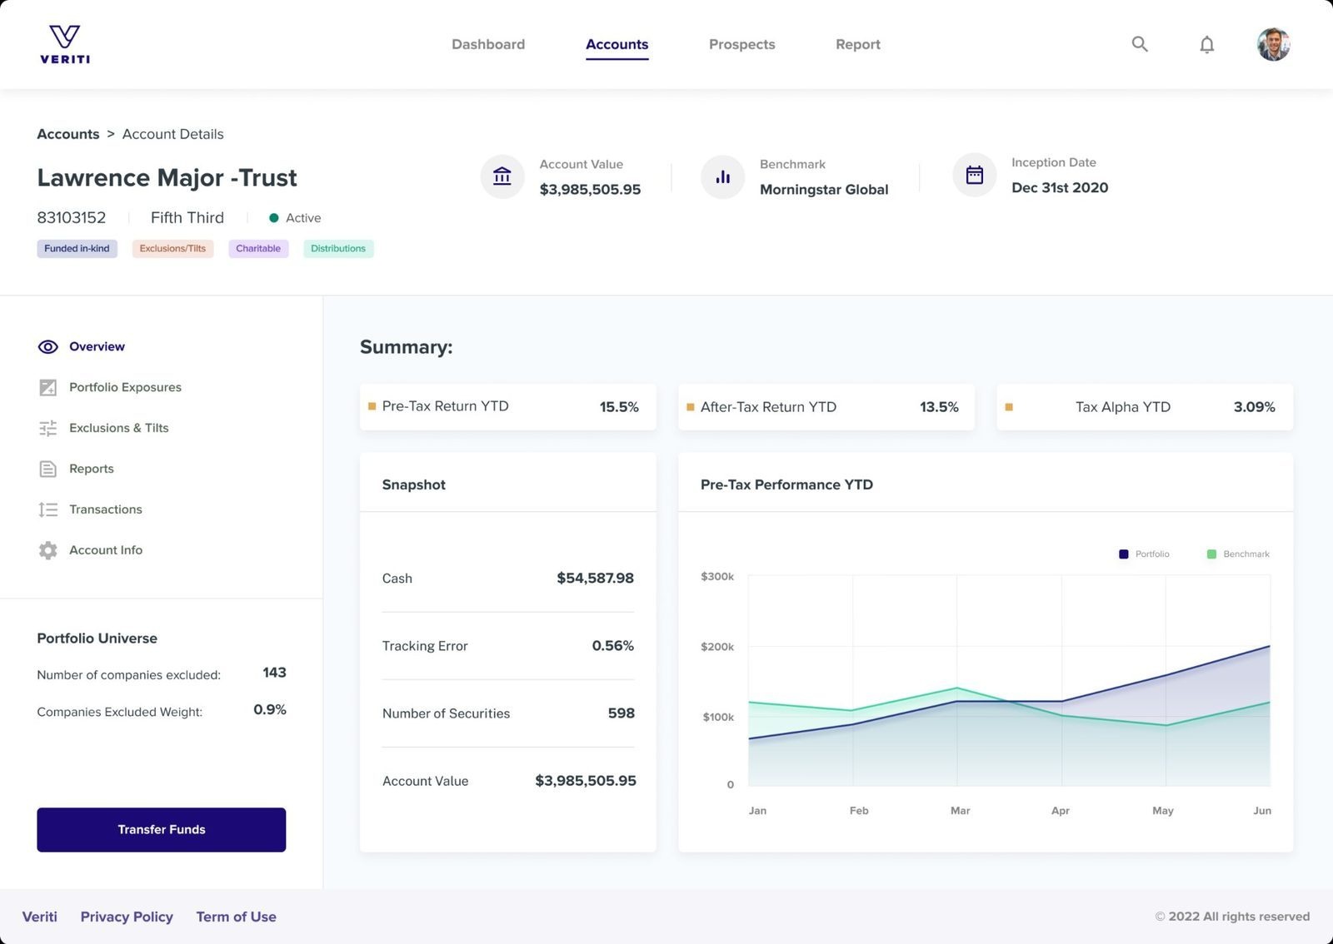Viewport: 1333px width, 944px height.
Task: Click the Account Info gear icon
Action: [48, 550]
